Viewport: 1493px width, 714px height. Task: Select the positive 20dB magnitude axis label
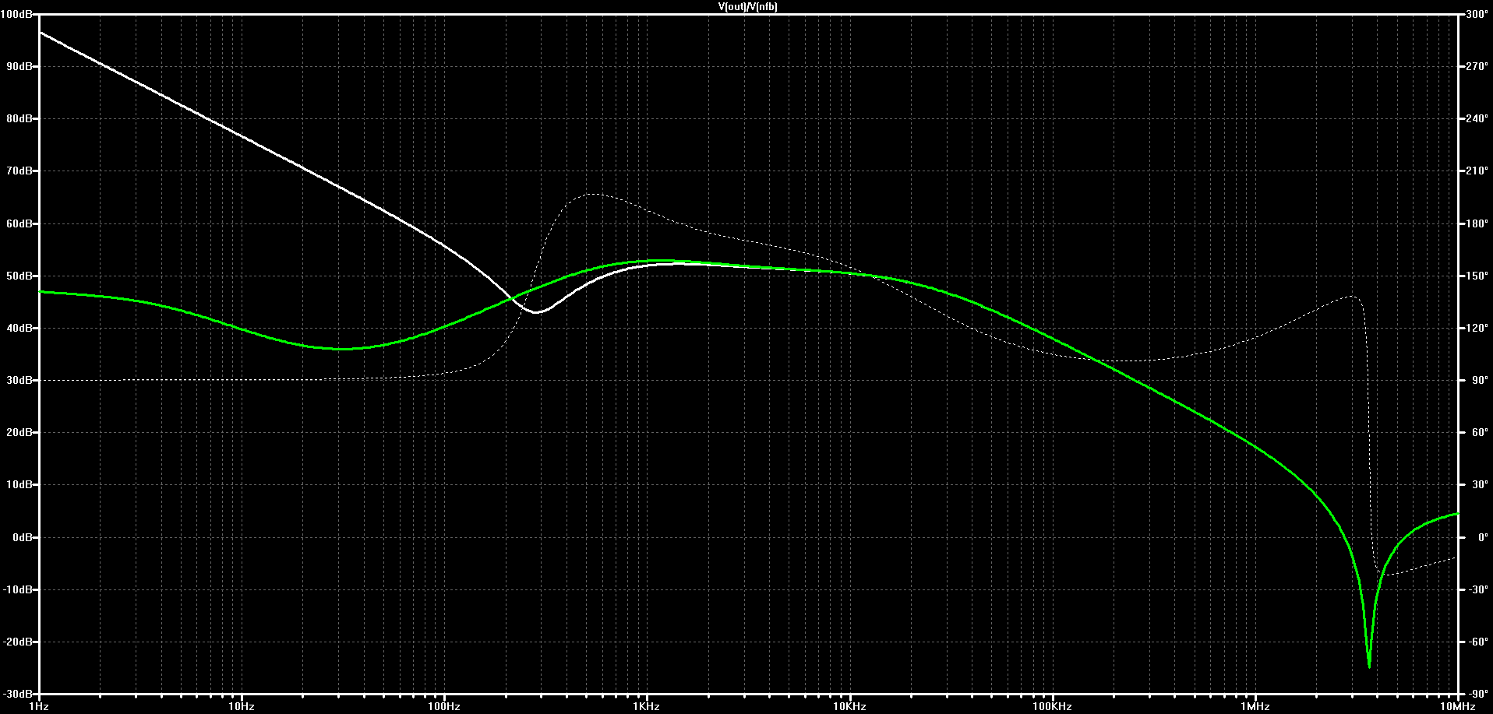tap(19, 432)
